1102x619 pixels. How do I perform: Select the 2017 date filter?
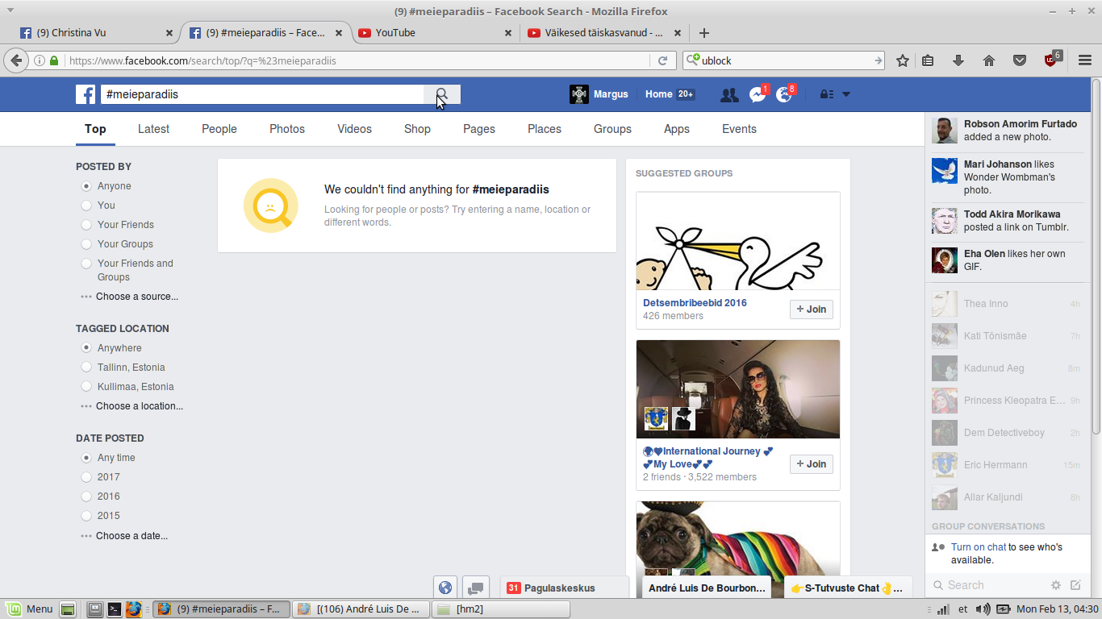pyautogui.click(x=86, y=477)
